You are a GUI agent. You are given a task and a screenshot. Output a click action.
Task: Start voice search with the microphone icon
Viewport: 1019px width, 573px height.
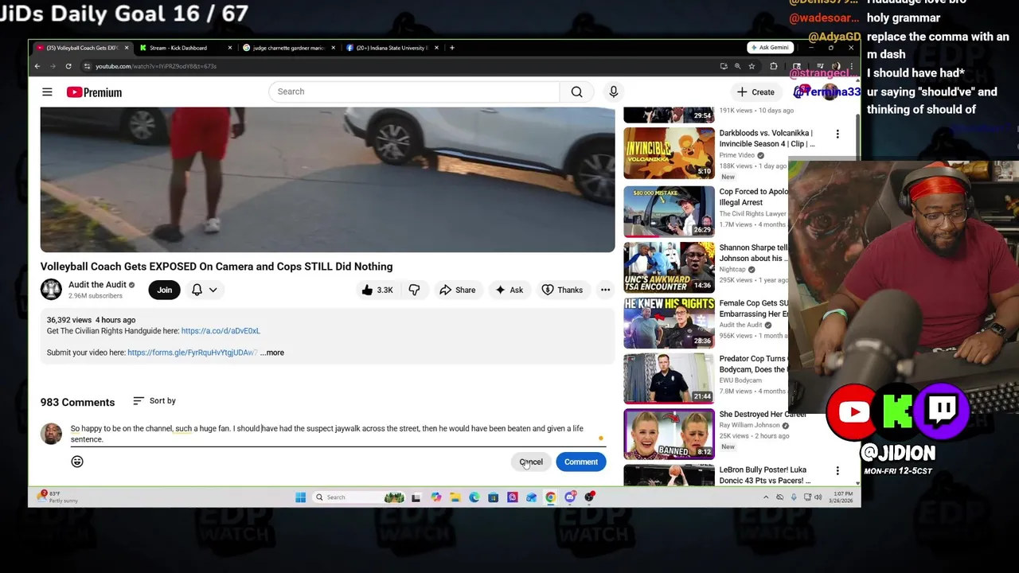click(613, 92)
